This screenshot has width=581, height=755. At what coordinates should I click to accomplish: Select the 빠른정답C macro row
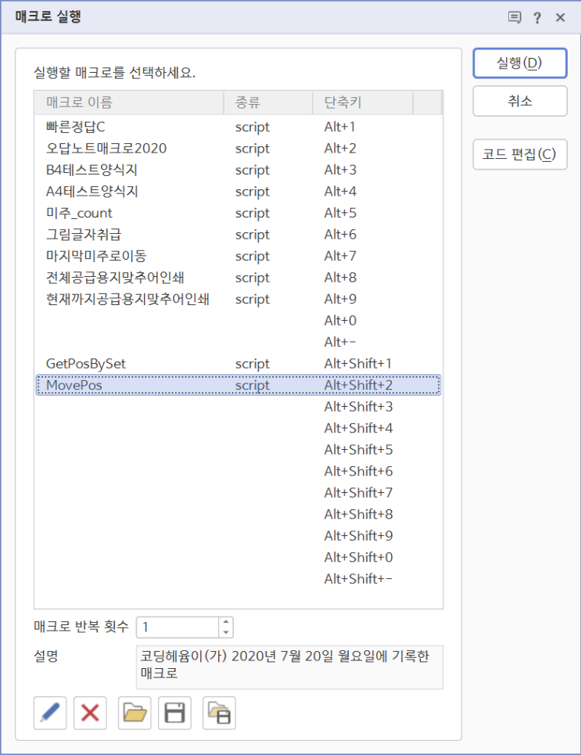click(238, 127)
